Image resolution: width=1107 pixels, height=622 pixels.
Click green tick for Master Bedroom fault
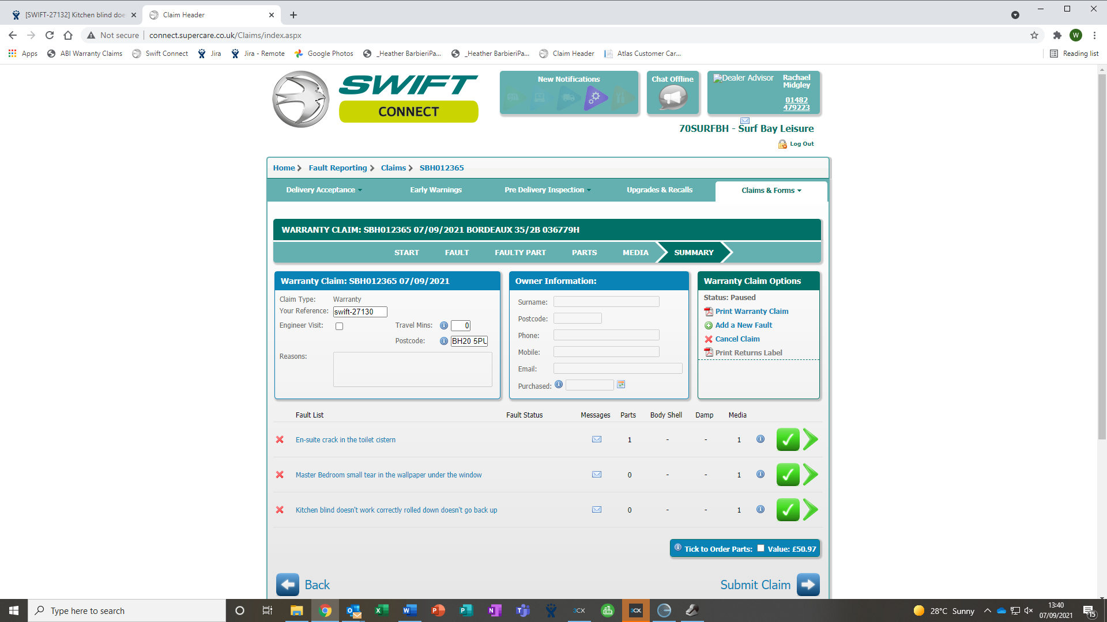788,475
